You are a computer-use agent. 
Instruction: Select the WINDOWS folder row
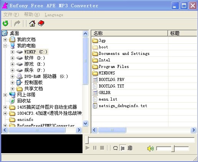(107, 73)
